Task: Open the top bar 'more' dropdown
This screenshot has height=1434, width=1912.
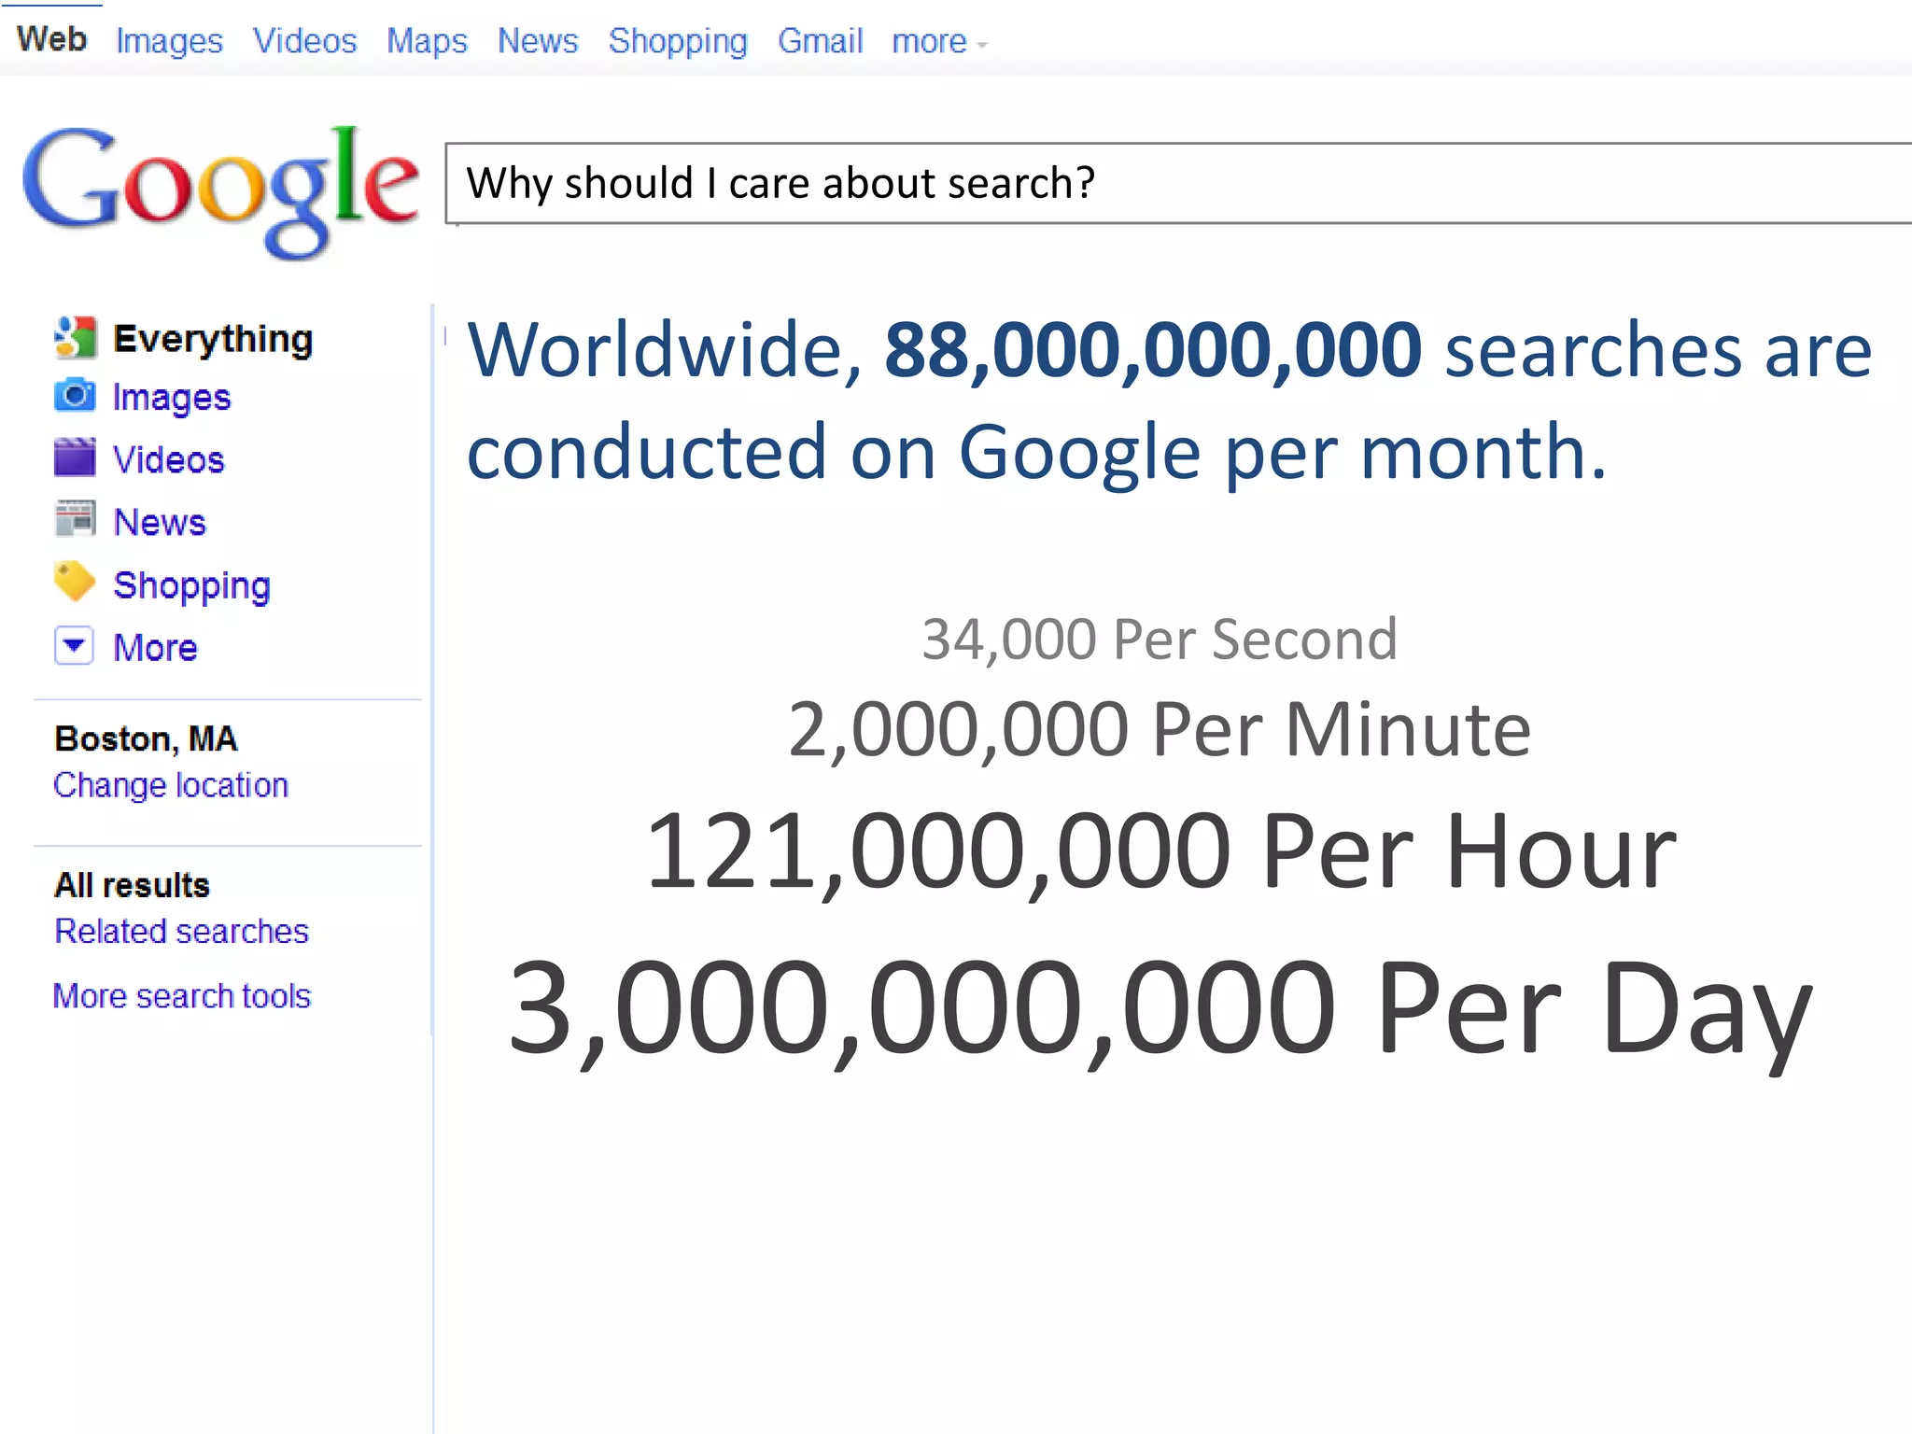Action: pyautogui.click(x=938, y=42)
